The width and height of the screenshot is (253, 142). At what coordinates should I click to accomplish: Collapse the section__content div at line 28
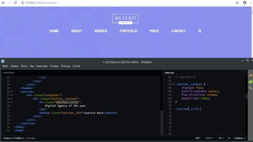[11, 99]
